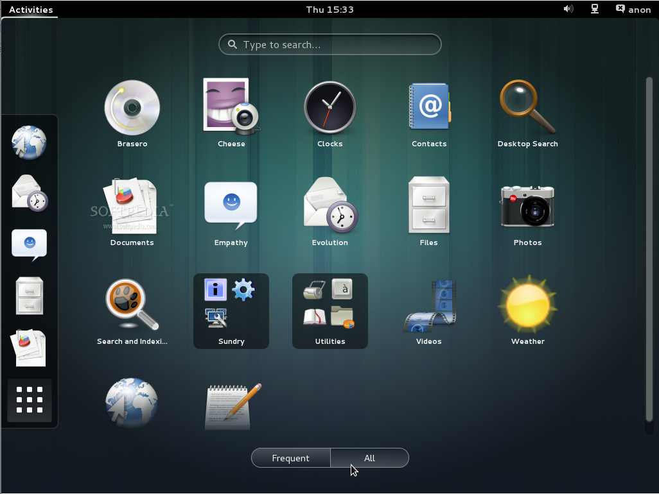This screenshot has height=494, width=659.
Task: Open Files manager from app grid
Action: point(428,212)
